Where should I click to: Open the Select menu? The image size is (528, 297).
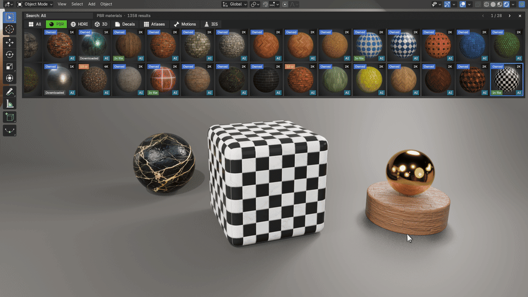[x=77, y=4]
